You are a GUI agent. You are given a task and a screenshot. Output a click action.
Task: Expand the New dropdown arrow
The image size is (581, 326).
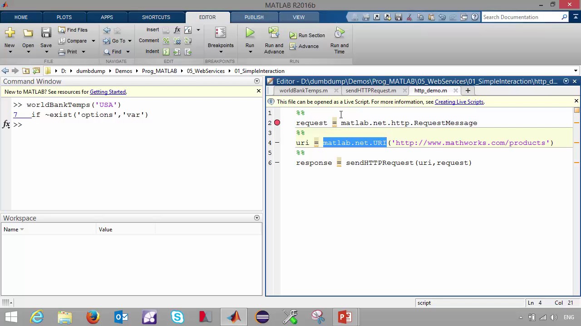point(10,52)
